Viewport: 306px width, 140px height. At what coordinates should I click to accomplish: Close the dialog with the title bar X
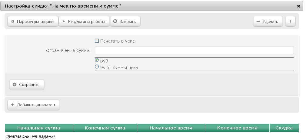298,6
